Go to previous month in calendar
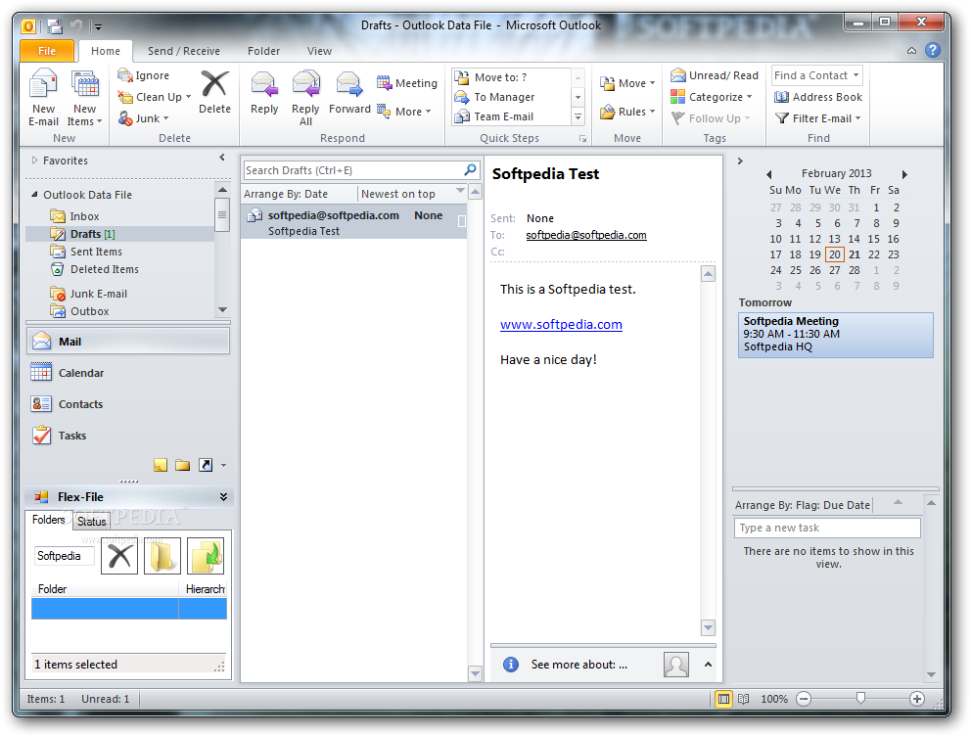 pyautogui.click(x=769, y=174)
